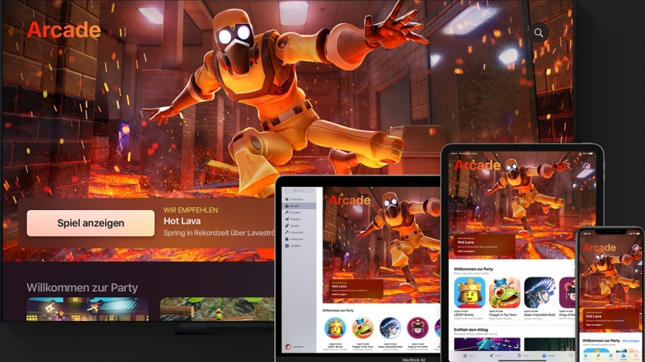Open the Frogger in Toy Town icon on iPad
Screen dimensions: 645x362
tap(504, 292)
